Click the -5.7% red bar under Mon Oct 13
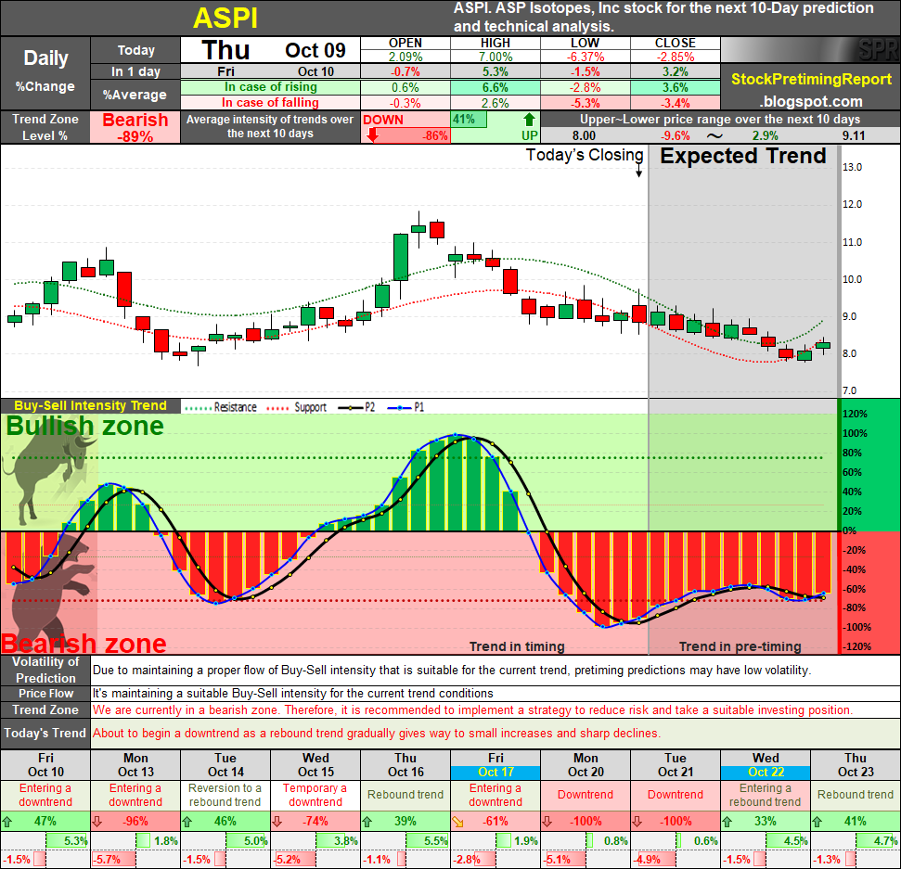 [x=114, y=860]
